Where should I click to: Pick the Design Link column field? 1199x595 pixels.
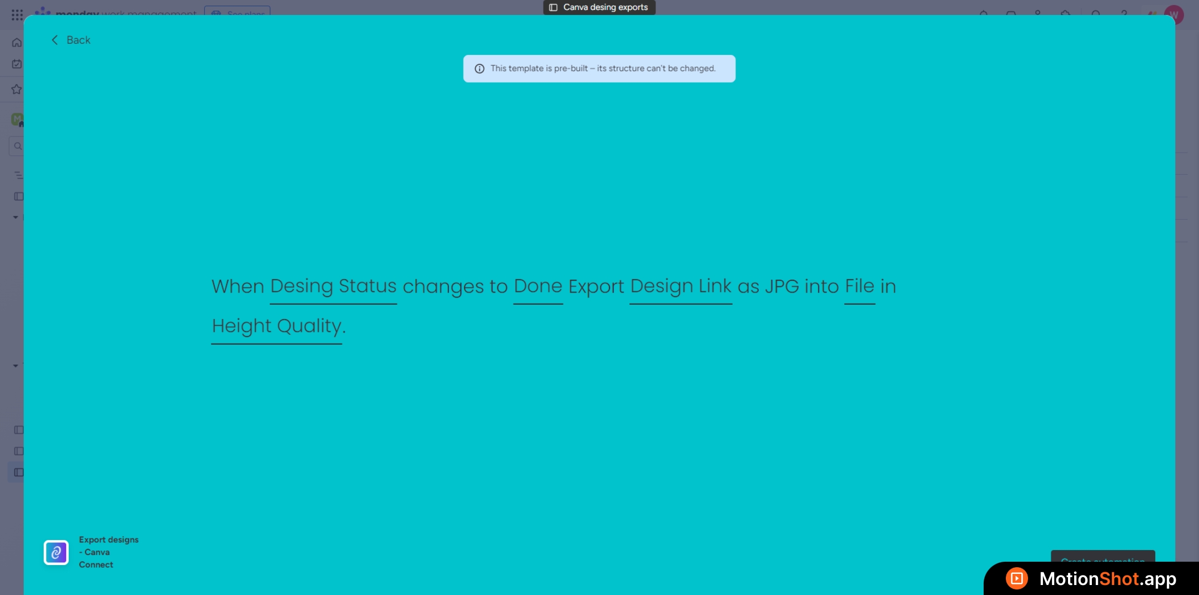681,286
